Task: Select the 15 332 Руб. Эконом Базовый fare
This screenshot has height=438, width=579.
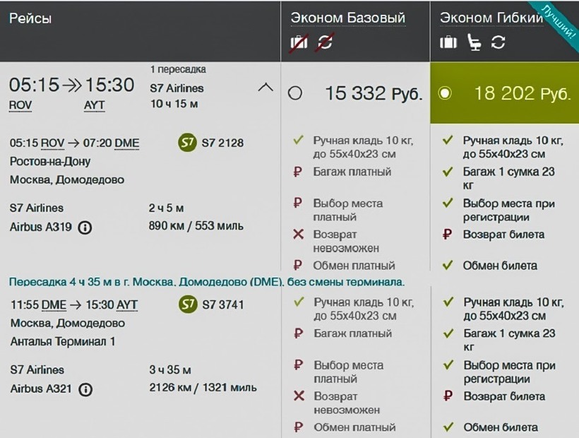Action: click(295, 93)
